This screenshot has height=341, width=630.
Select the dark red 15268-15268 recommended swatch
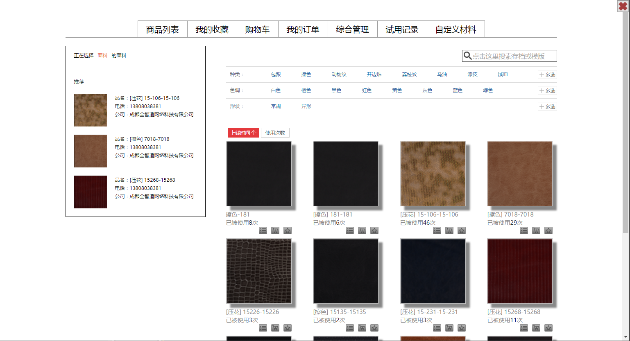(x=91, y=192)
